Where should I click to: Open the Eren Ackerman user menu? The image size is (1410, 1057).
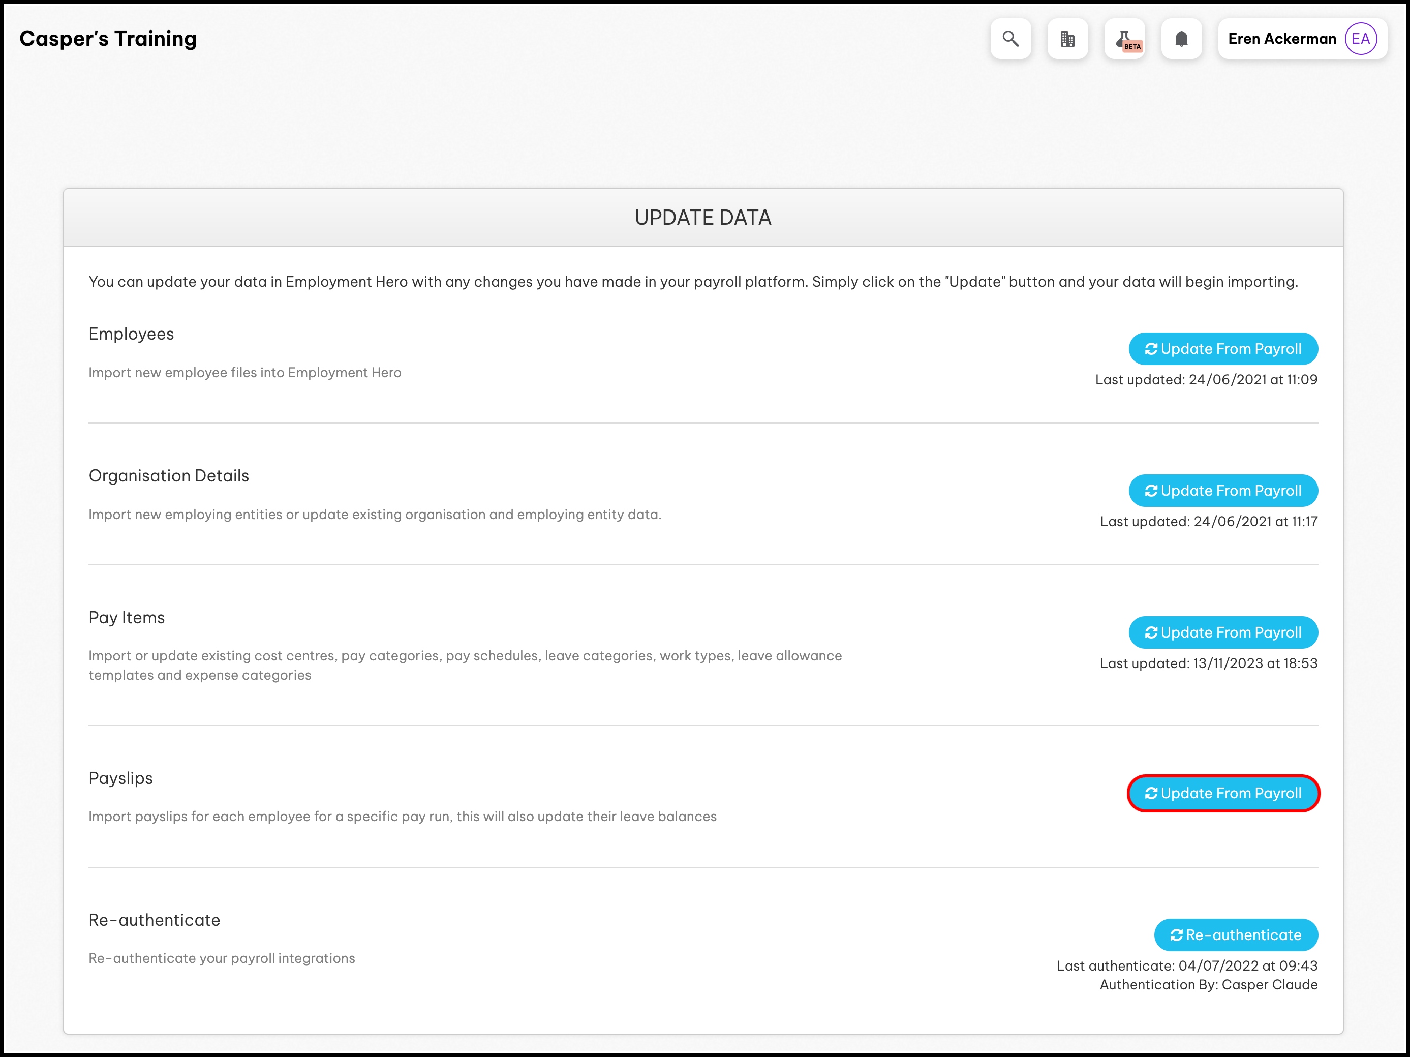click(x=1281, y=39)
